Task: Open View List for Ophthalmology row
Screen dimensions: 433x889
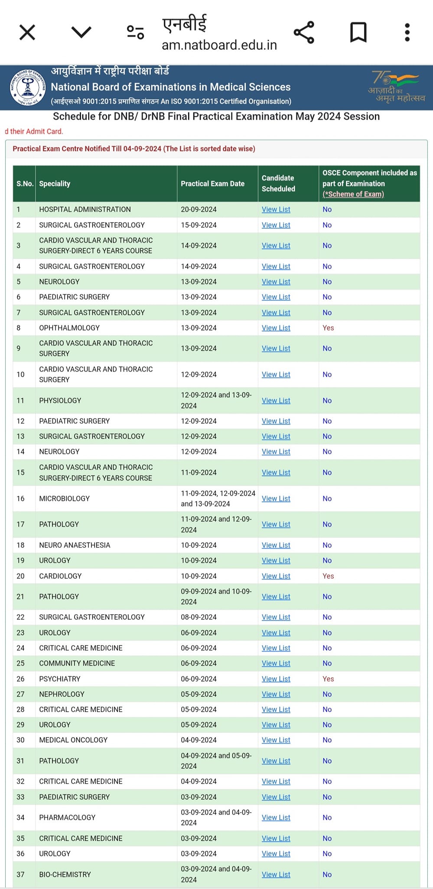Action: click(276, 328)
